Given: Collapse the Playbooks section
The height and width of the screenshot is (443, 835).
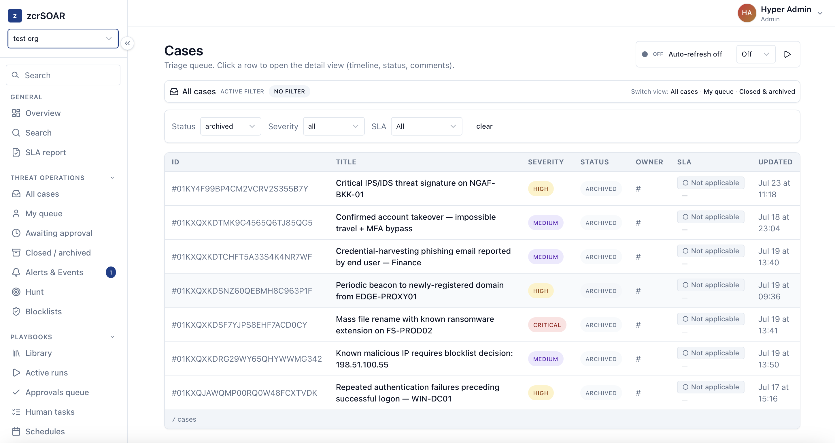Looking at the screenshot, I should click(x=112, y=337).
